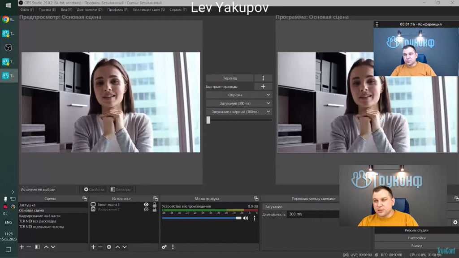Expand the Затухание в чёрный (300ms) dropdown
459x258 pixels.
(268, 112)
